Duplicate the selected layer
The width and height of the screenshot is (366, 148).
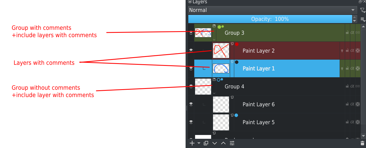coord(206,143)
